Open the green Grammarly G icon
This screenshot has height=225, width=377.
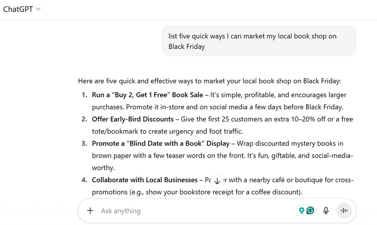[x=310, y=211]
